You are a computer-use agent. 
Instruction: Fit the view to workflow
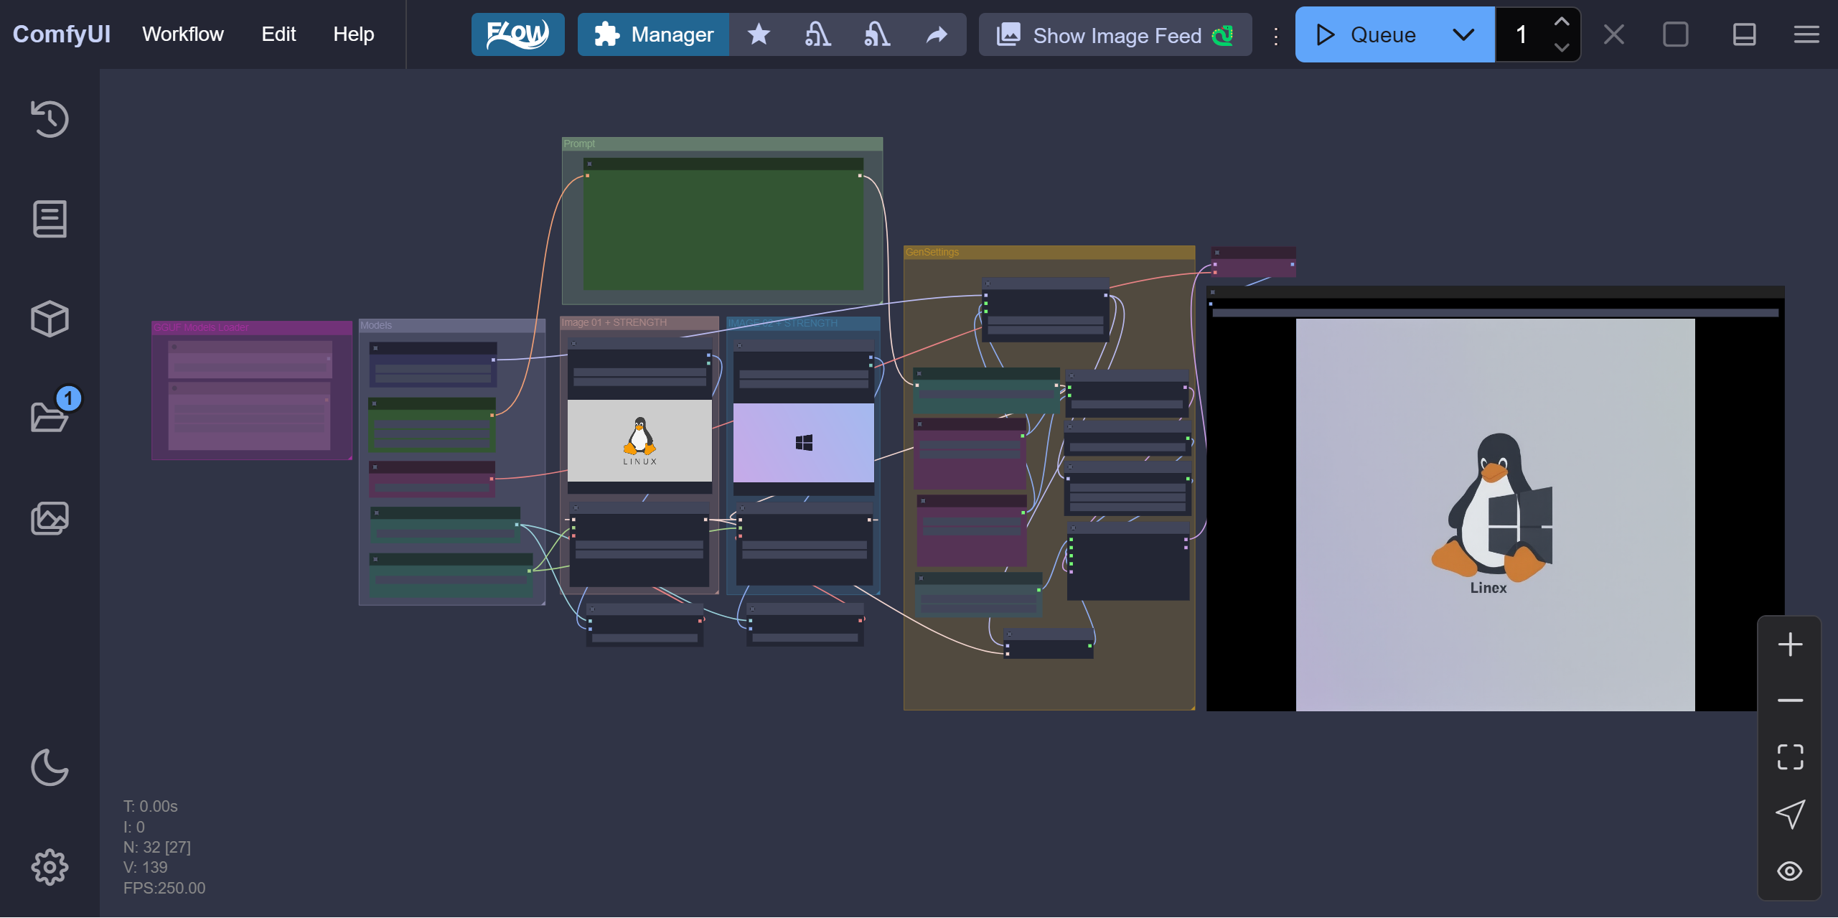point(1790,757)
